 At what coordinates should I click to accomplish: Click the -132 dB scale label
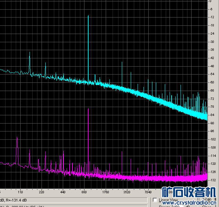(212, 180)
